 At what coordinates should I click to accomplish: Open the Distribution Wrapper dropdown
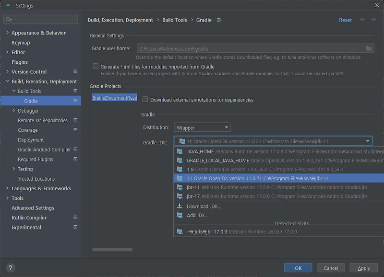[x=202, y=127]
